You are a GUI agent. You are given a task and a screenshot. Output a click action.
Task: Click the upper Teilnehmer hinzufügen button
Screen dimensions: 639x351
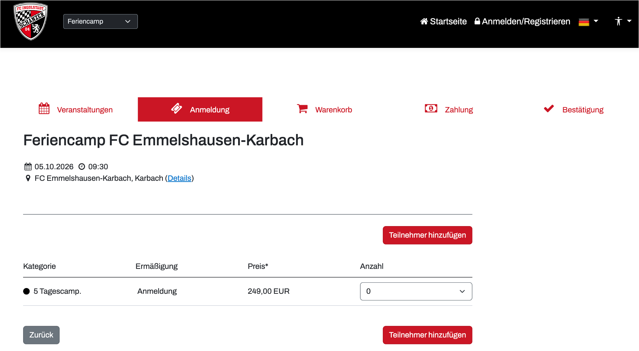coord(427,235)
